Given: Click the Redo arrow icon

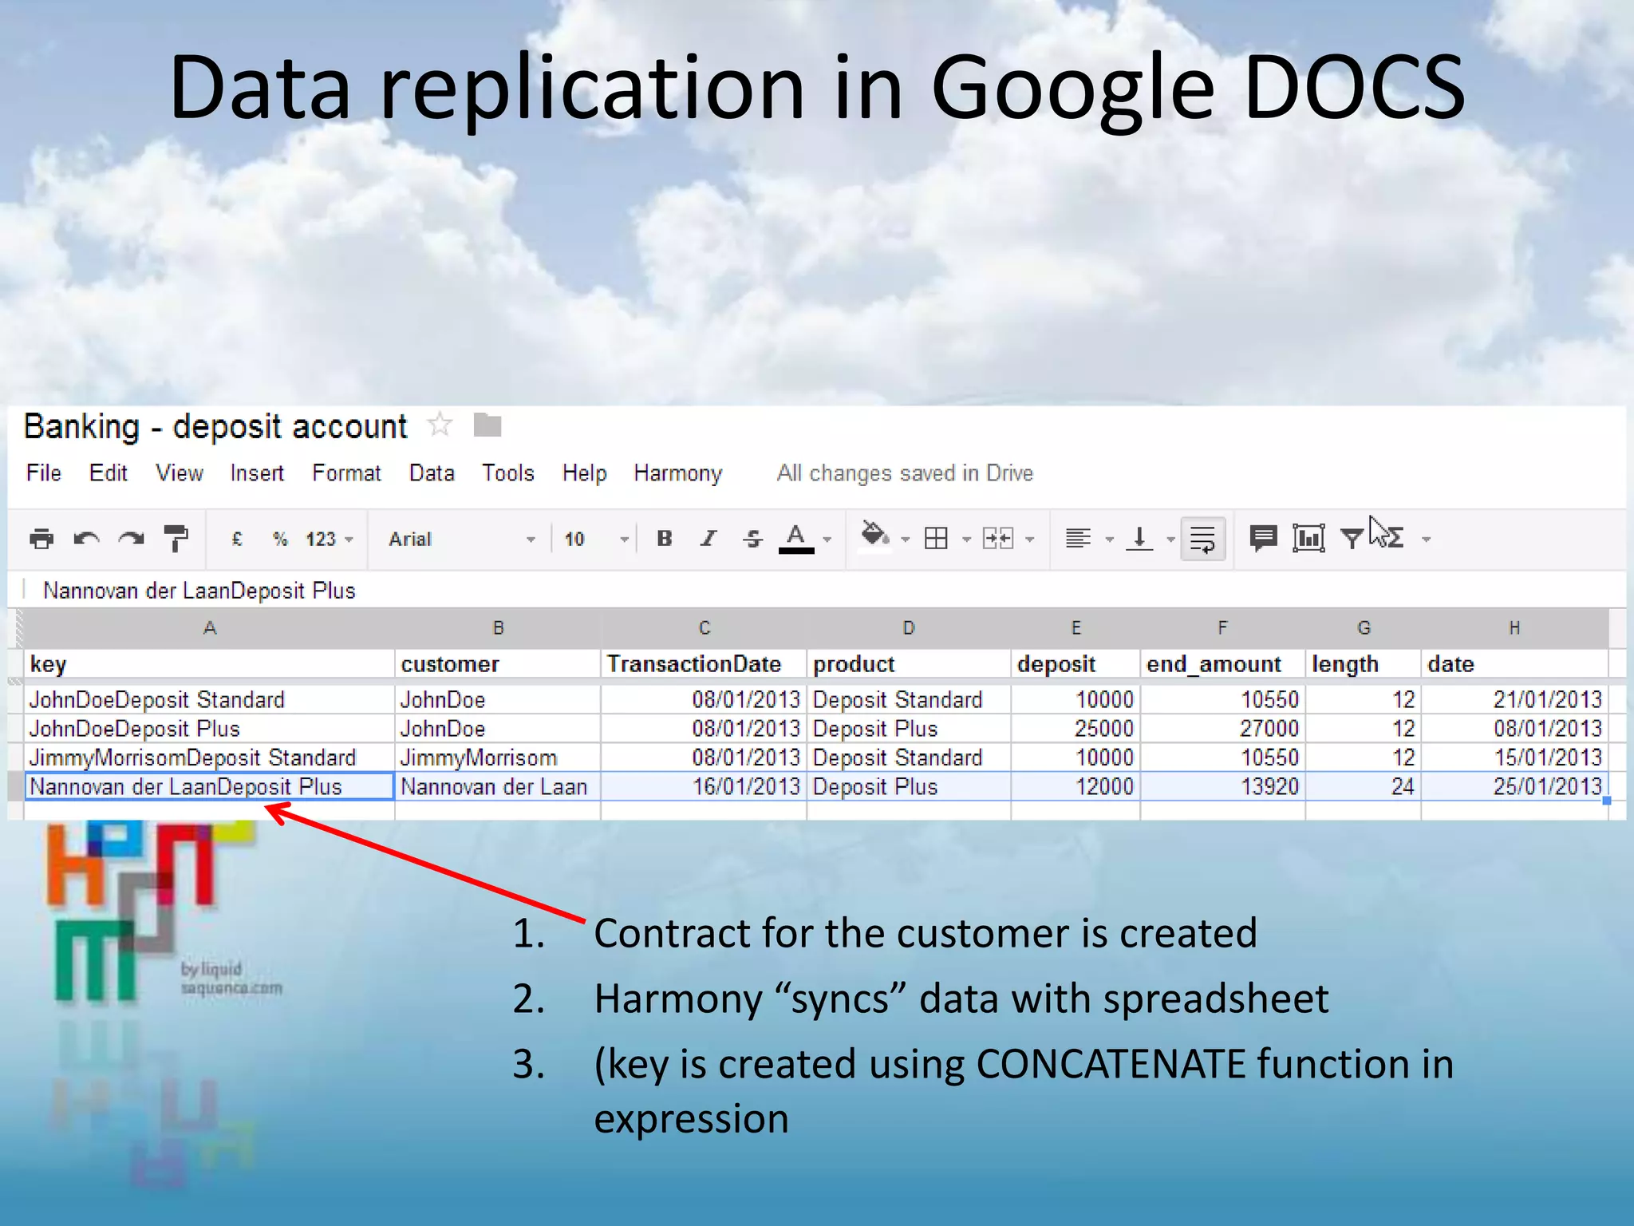Looking at the screenshot, I should pos(131,539).
